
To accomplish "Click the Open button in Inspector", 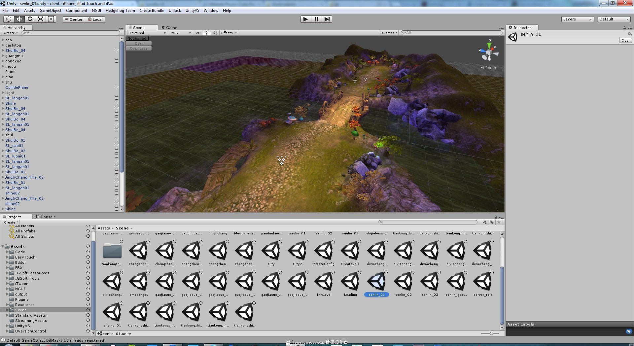I will click(x=626, y=40).
